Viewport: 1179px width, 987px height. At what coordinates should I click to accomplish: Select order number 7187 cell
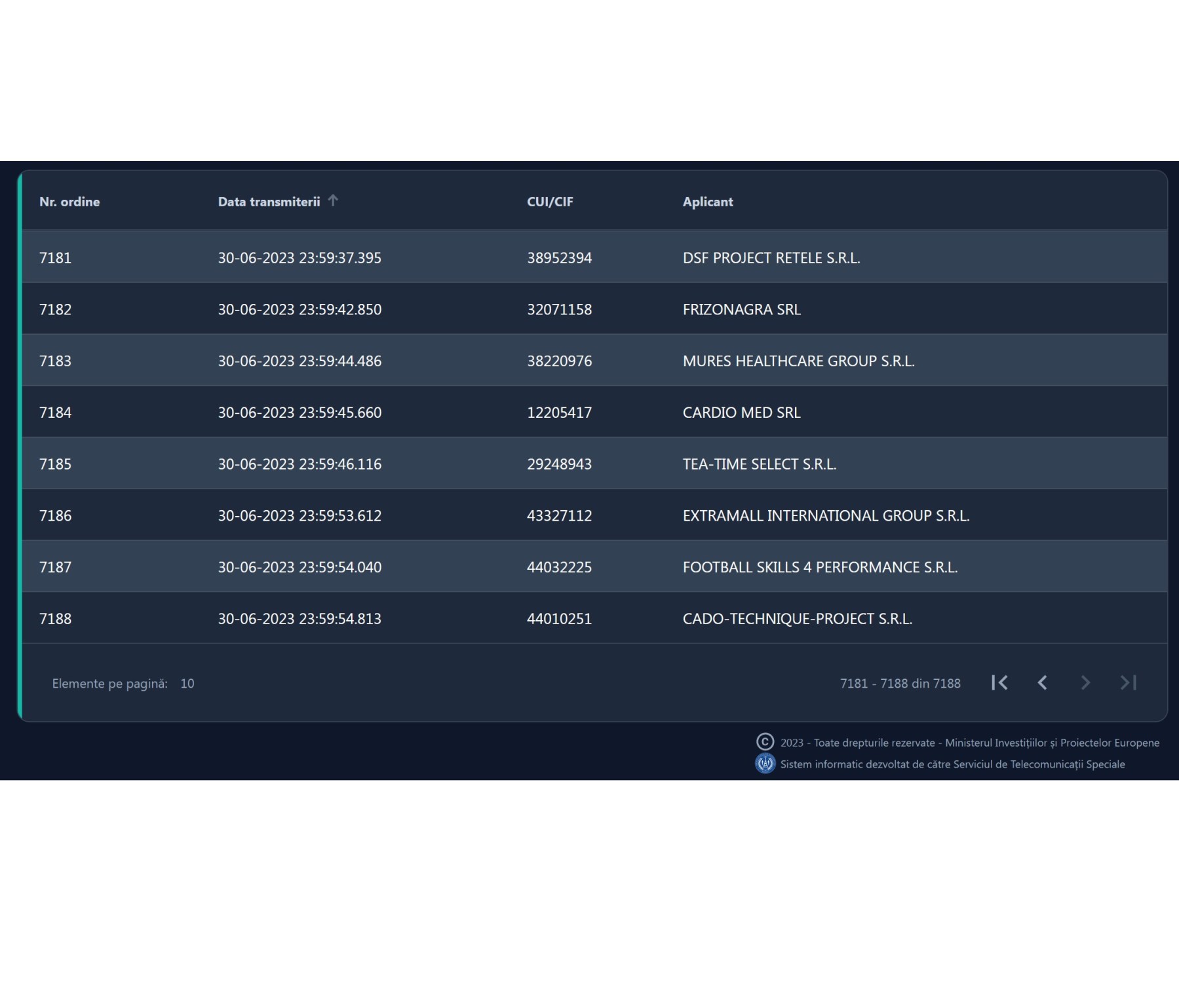click(55, 567)
